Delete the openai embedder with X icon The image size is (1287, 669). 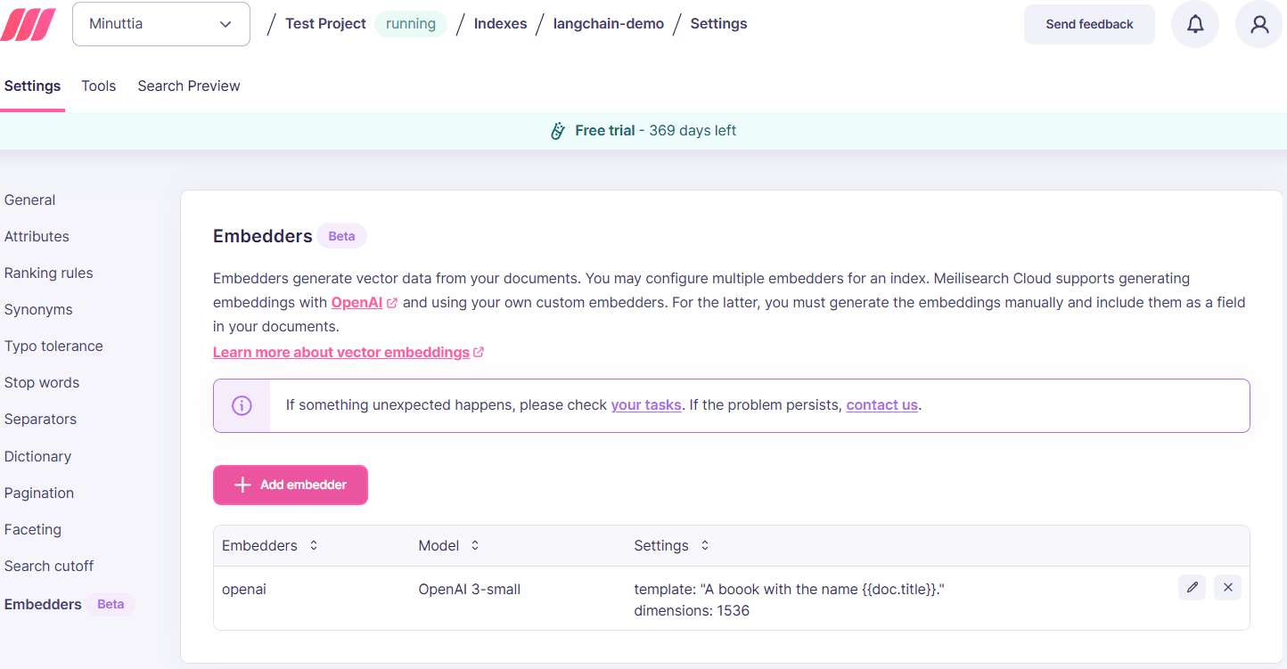point(1227,587)
